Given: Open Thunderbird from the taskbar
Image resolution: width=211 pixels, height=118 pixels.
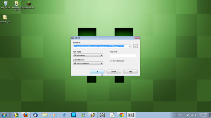Looking at the screenshot, I should 36,115.
